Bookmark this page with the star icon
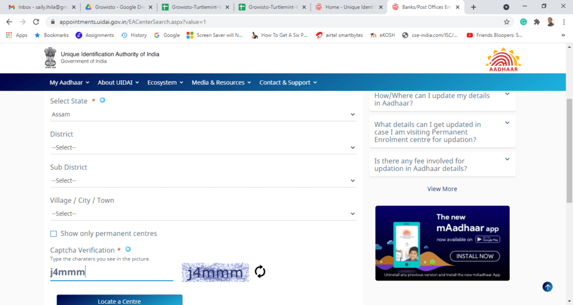Screen dimensions: 573x305 click(506, 22)
